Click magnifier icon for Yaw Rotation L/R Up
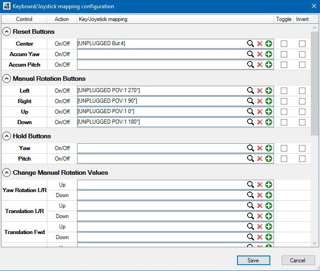The width and height of the screenshot is (320, 271). [250, 185]
